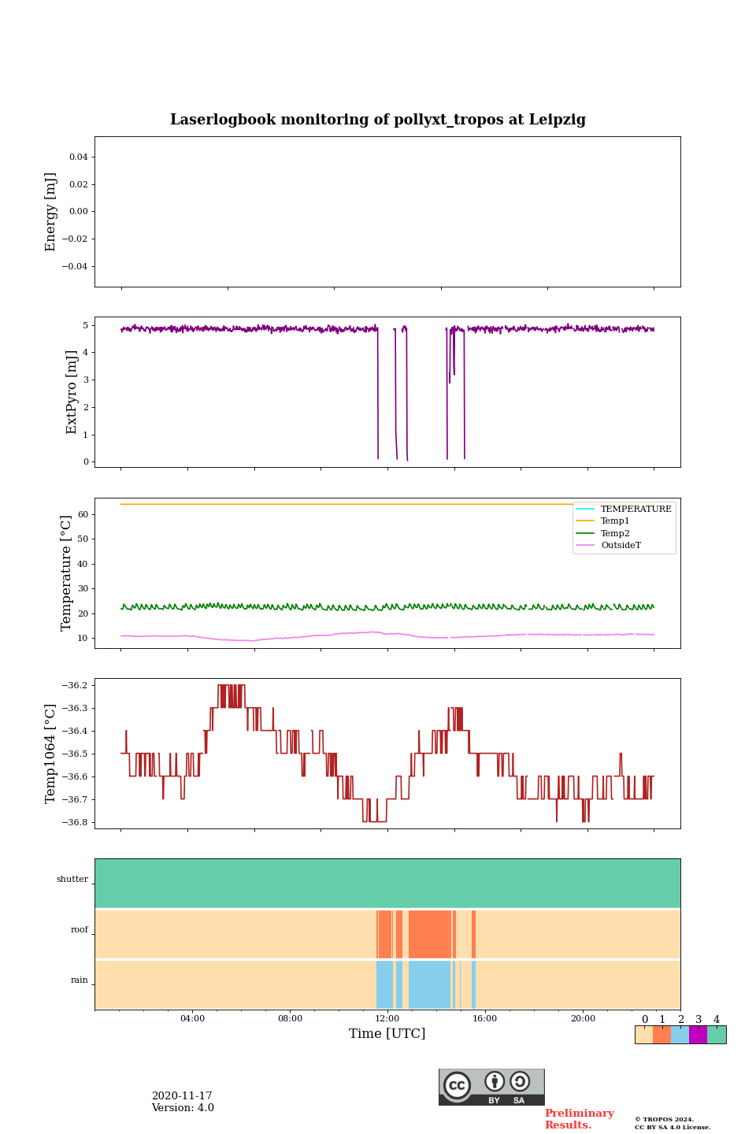The width and height of the screenshot is (756, 1134).
Task: Select the Temp1 legend entry
Action: [x=615, y=521]
